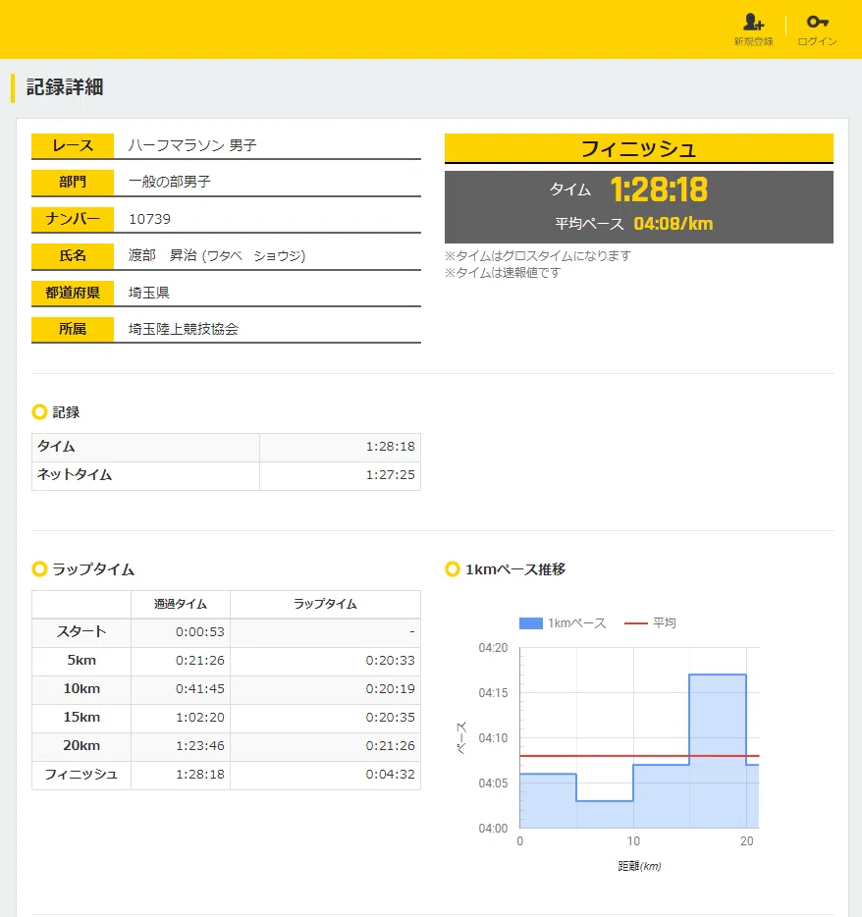Click the 距離(km) axis title
The width and height of the screenshot is (862, 917).
(639, 866)
